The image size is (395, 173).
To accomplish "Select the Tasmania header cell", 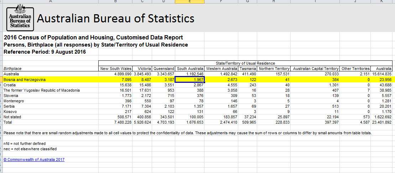I will point(248,68).
